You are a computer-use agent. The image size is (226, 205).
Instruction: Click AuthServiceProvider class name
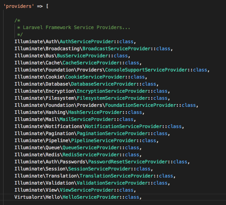point(87,42)
